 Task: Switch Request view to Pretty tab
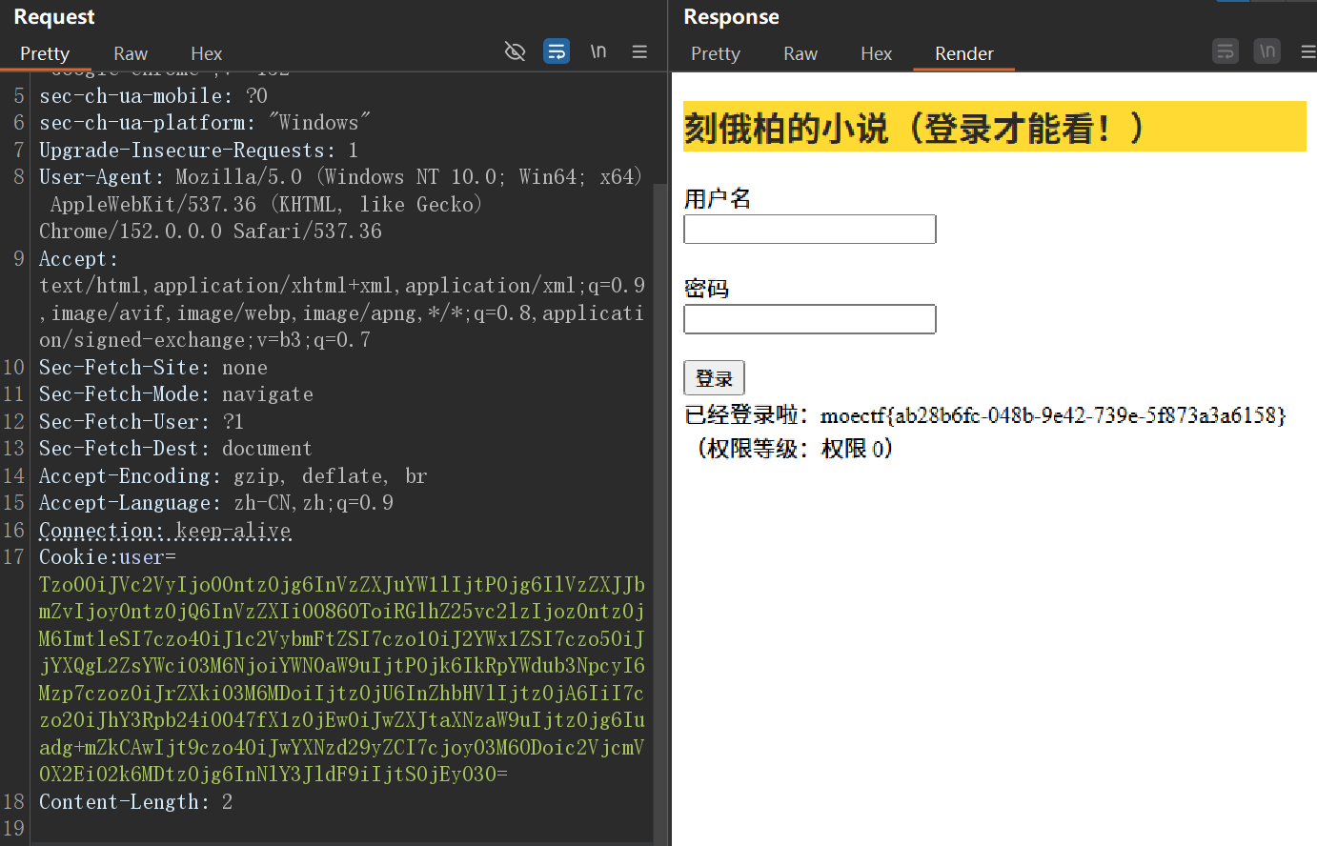(x=45, y=53)
